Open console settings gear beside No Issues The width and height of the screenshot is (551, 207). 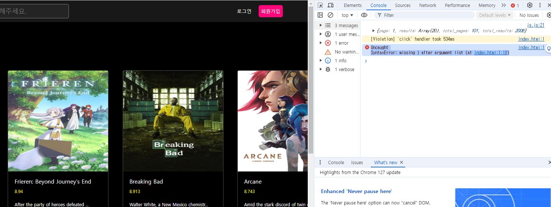pyautogui.click(x=548, y=15)
